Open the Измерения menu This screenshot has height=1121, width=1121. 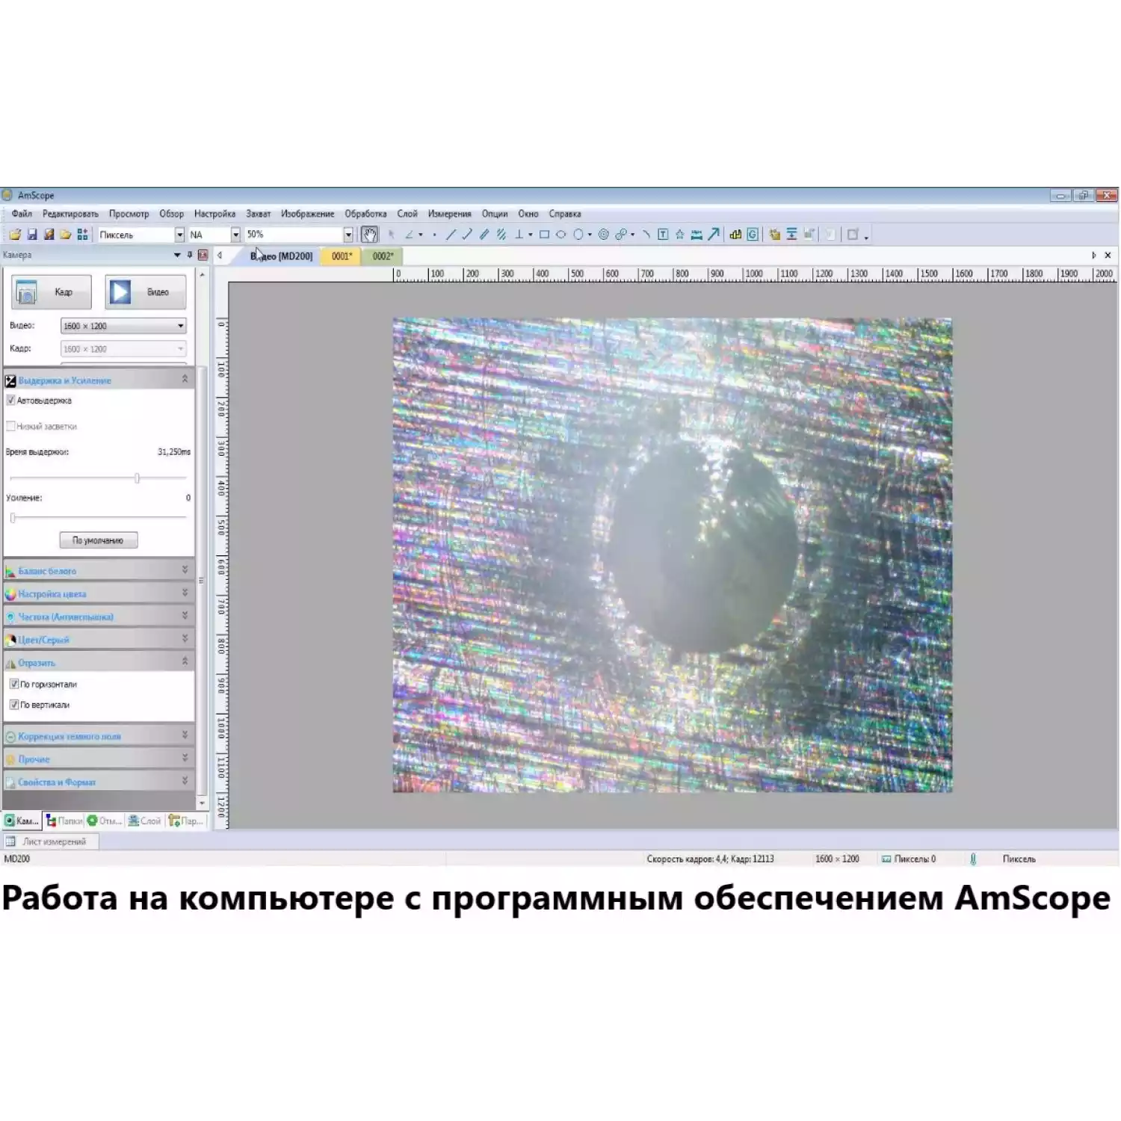[449, 214]
